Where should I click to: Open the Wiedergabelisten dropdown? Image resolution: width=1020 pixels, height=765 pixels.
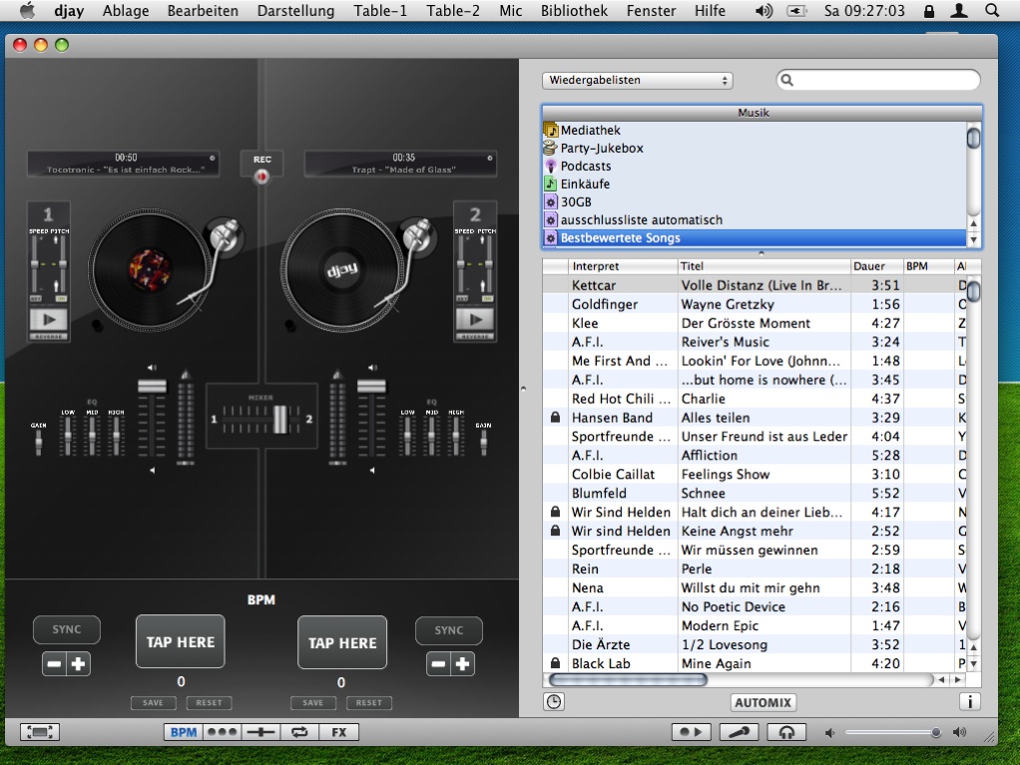pos(638,80)
